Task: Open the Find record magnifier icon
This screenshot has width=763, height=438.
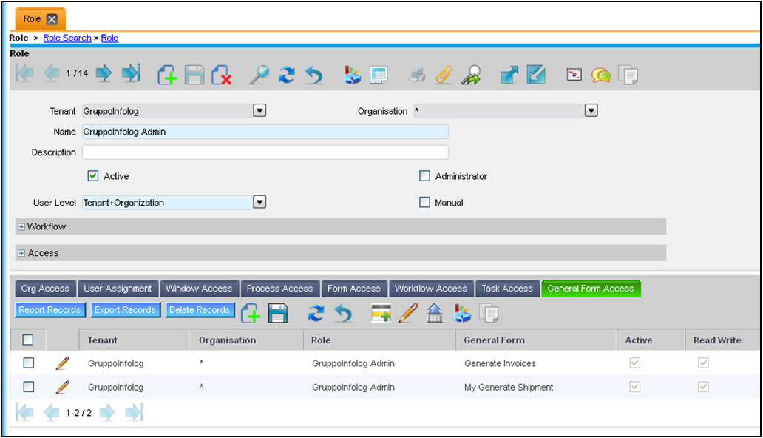Action: pyautogui.click(x=258, y=75)
